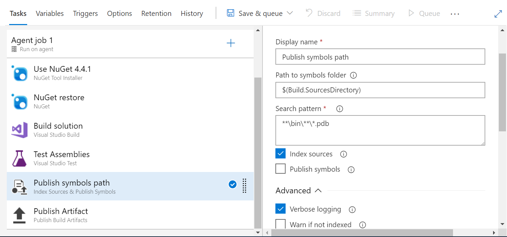
Task: Select the Agent job 1 header
Action: 130,44
